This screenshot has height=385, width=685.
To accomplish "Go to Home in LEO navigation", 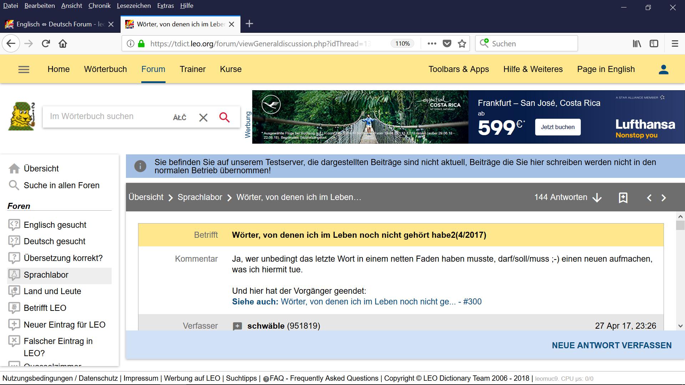I will (59, 69).
